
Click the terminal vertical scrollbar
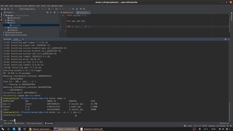point(229,112)
